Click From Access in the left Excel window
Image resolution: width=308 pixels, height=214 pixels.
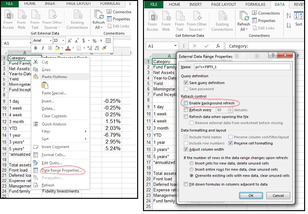(x=8, y=20)
